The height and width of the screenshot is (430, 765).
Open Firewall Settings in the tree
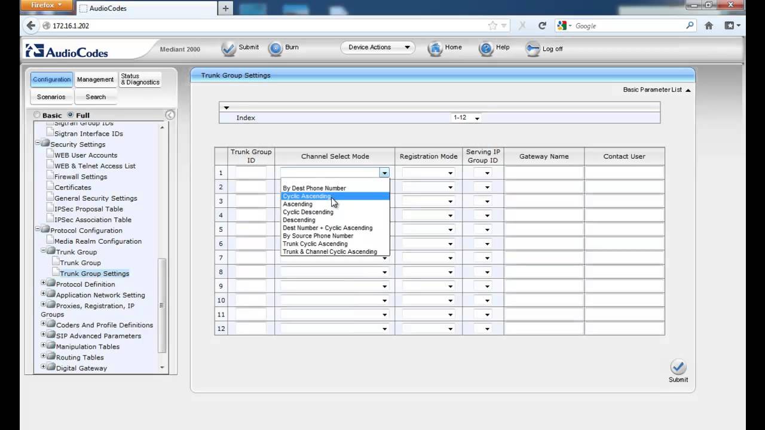coord(81,177)
